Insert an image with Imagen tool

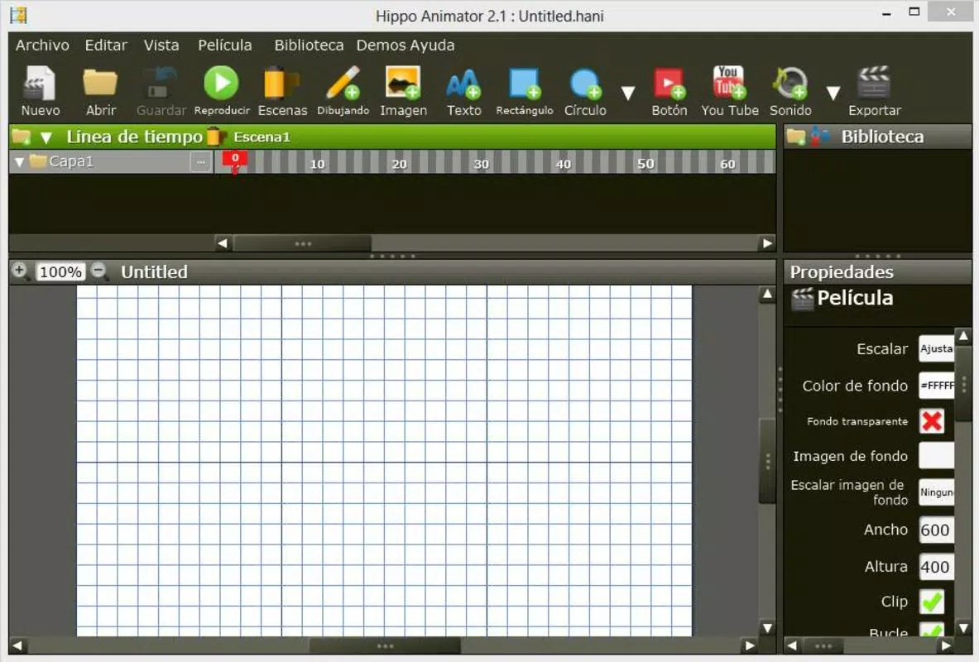[403, 90]
